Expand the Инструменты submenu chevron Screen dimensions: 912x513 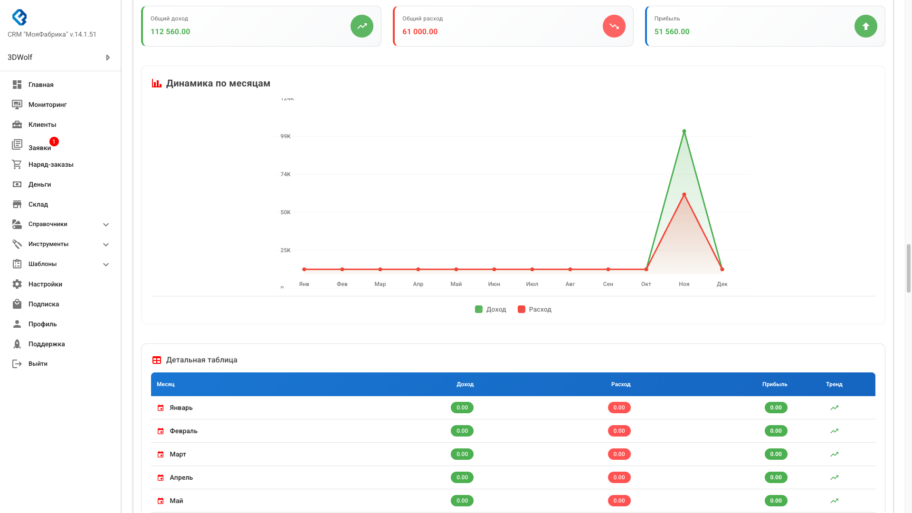106,245
